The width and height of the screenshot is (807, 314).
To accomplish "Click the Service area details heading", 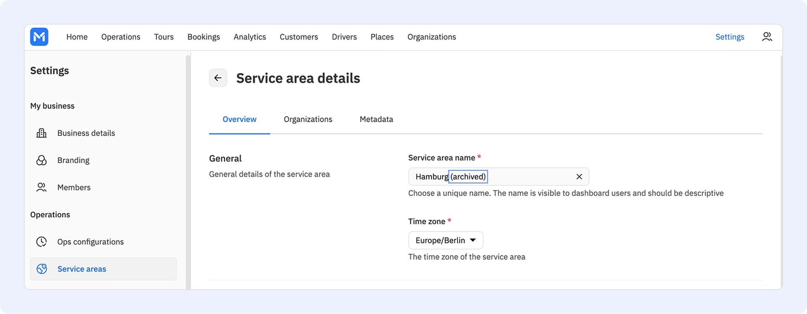I will (298, 78).
